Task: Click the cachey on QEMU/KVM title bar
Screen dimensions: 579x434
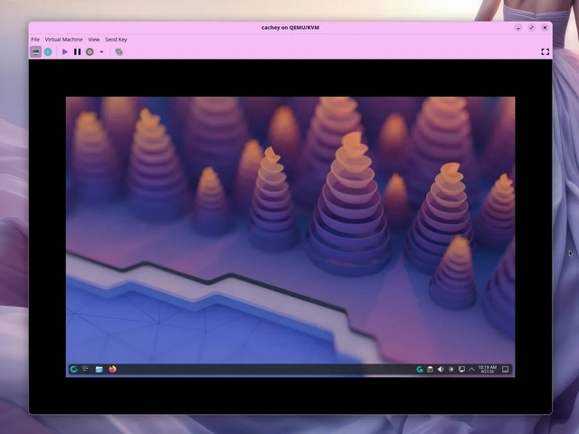Action: 290,28
